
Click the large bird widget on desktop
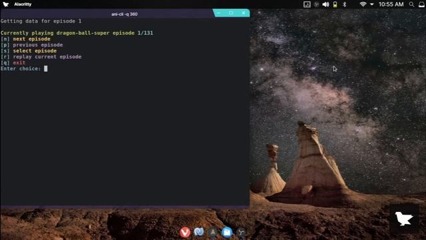[x=404, y=219]
